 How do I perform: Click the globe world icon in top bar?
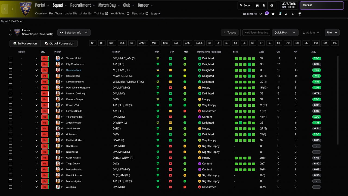coord(265,5)
